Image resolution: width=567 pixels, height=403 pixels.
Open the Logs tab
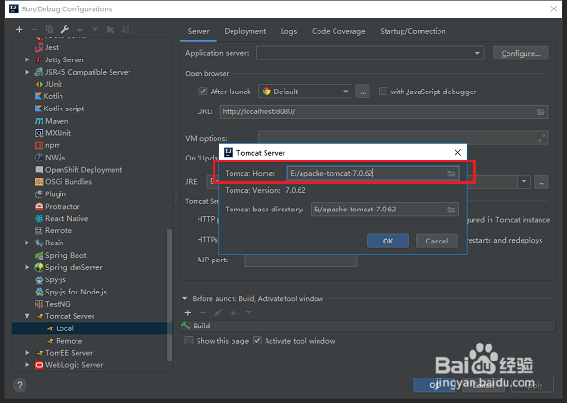288,31
